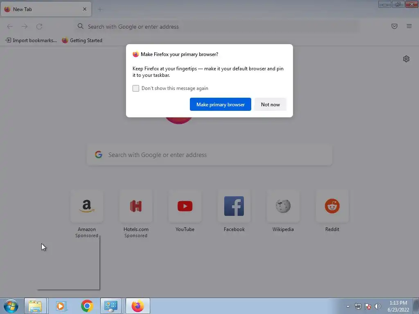
Task: Open the Control Panel taskbar item
Action: pos(111,306)
